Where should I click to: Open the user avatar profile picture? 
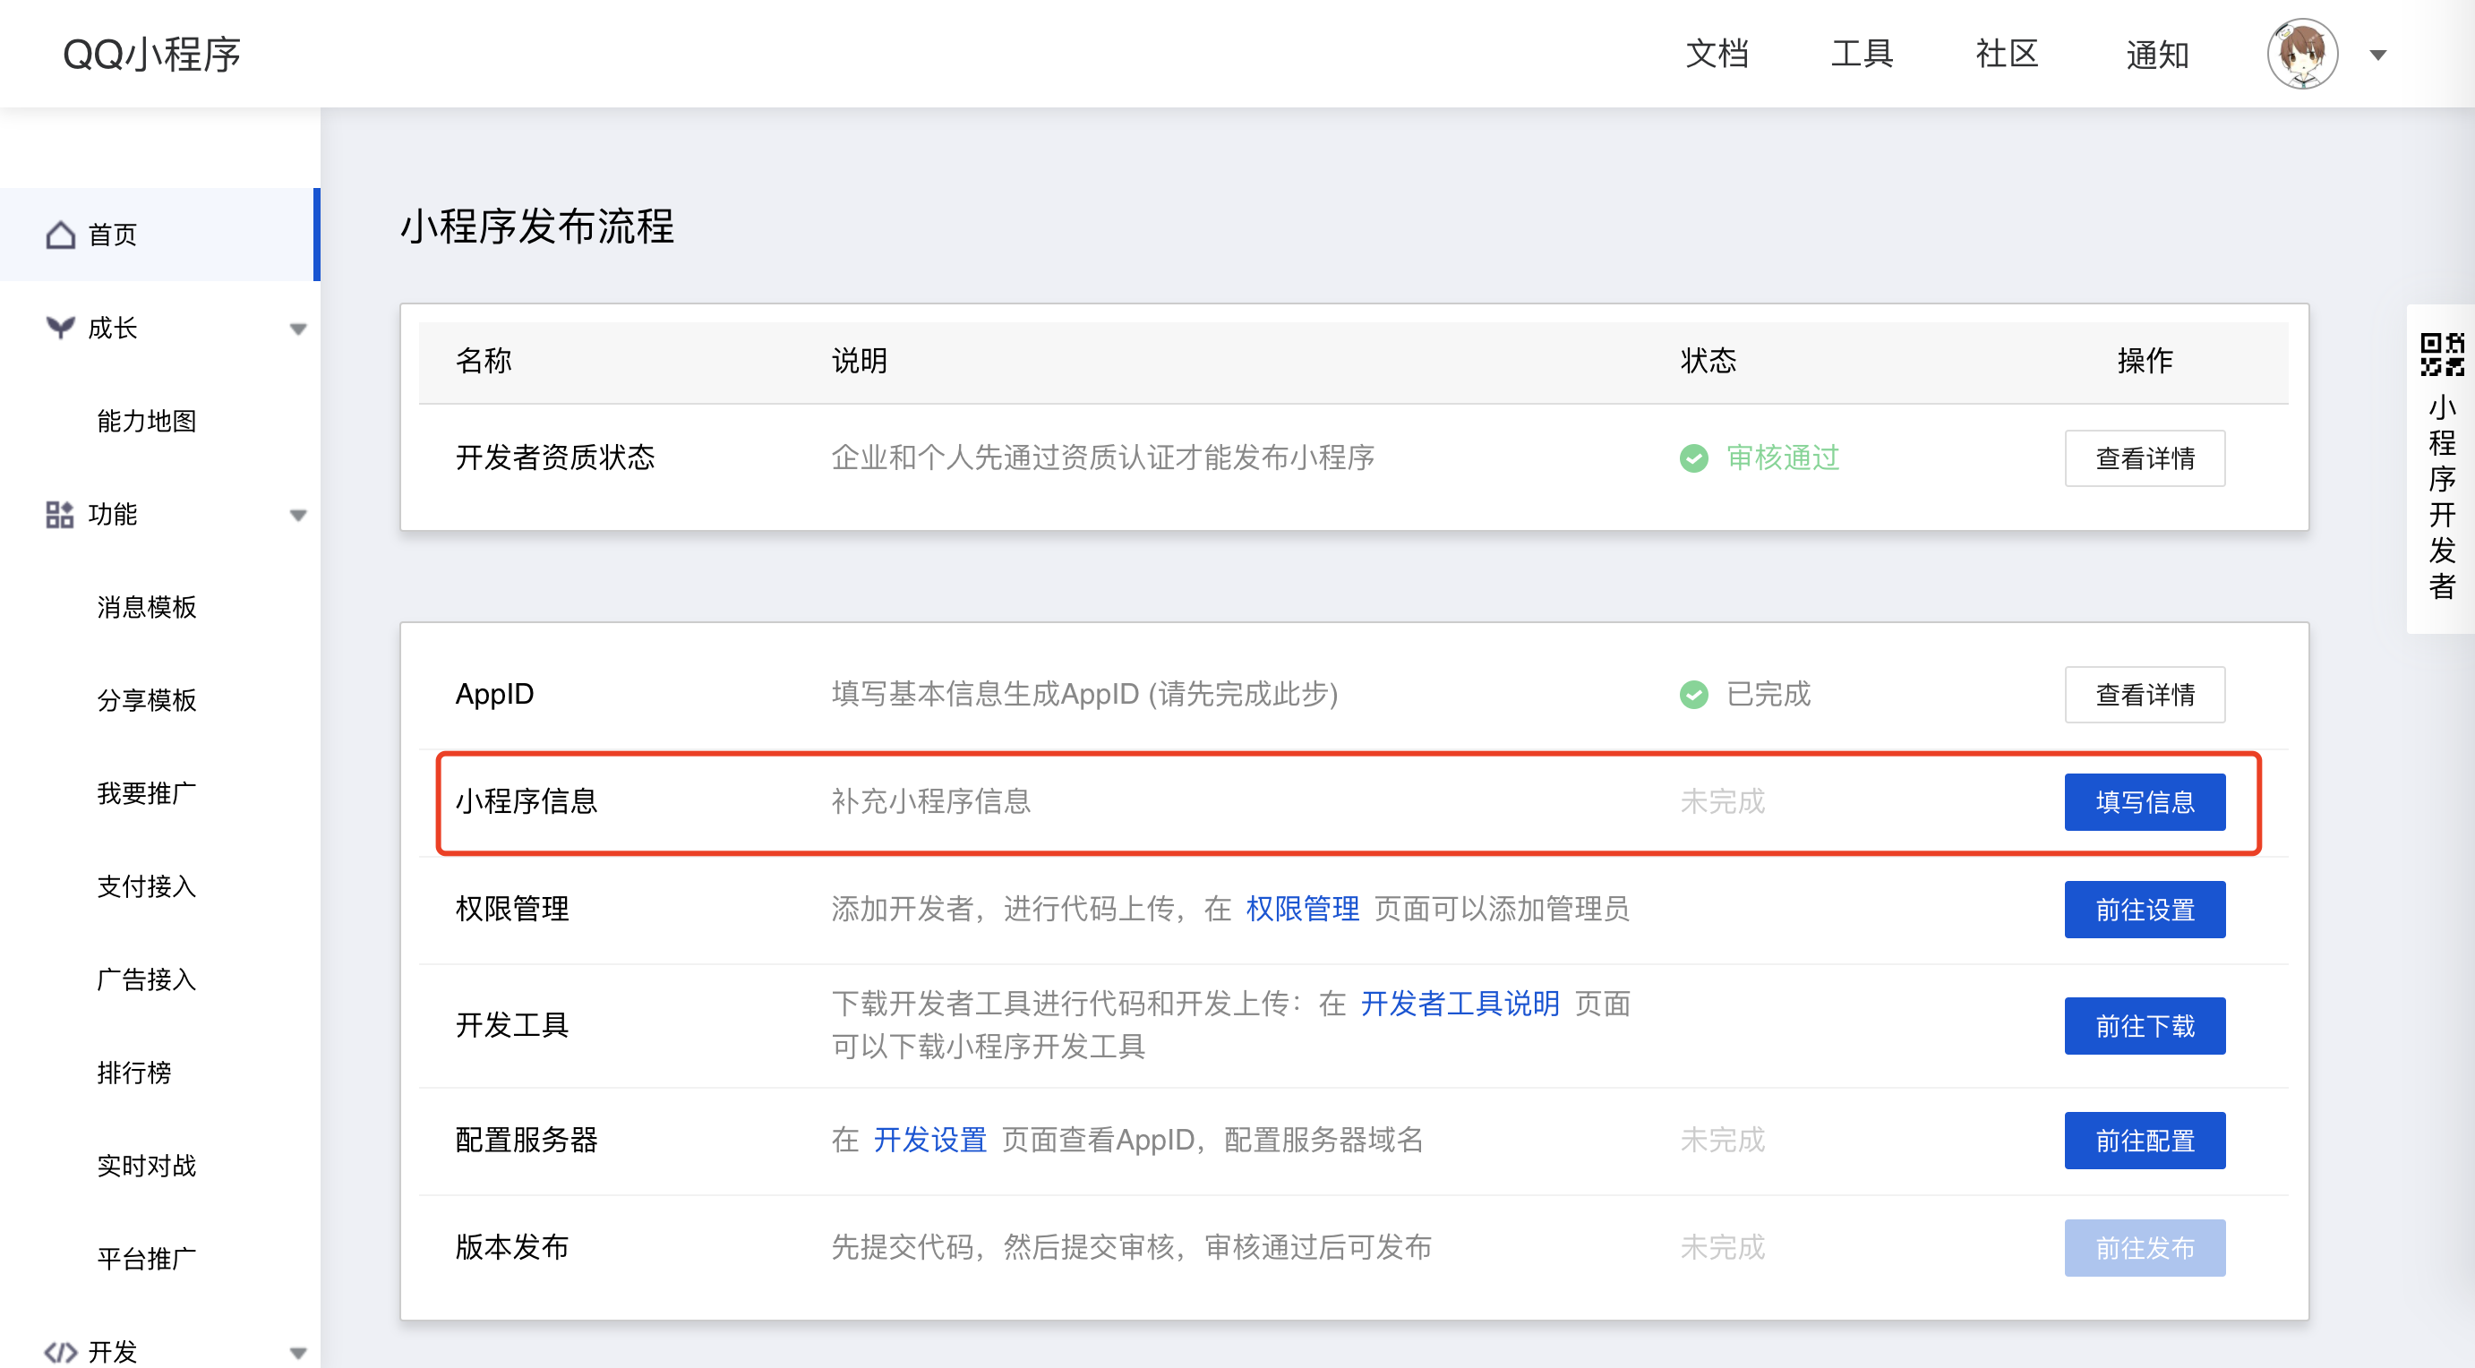coord(2302,54)
